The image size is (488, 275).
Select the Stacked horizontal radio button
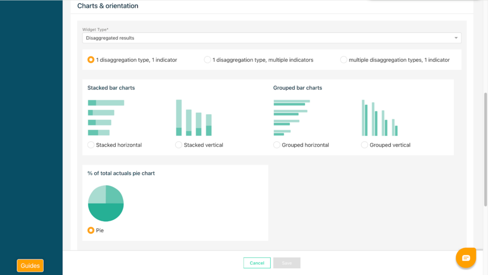91,145
